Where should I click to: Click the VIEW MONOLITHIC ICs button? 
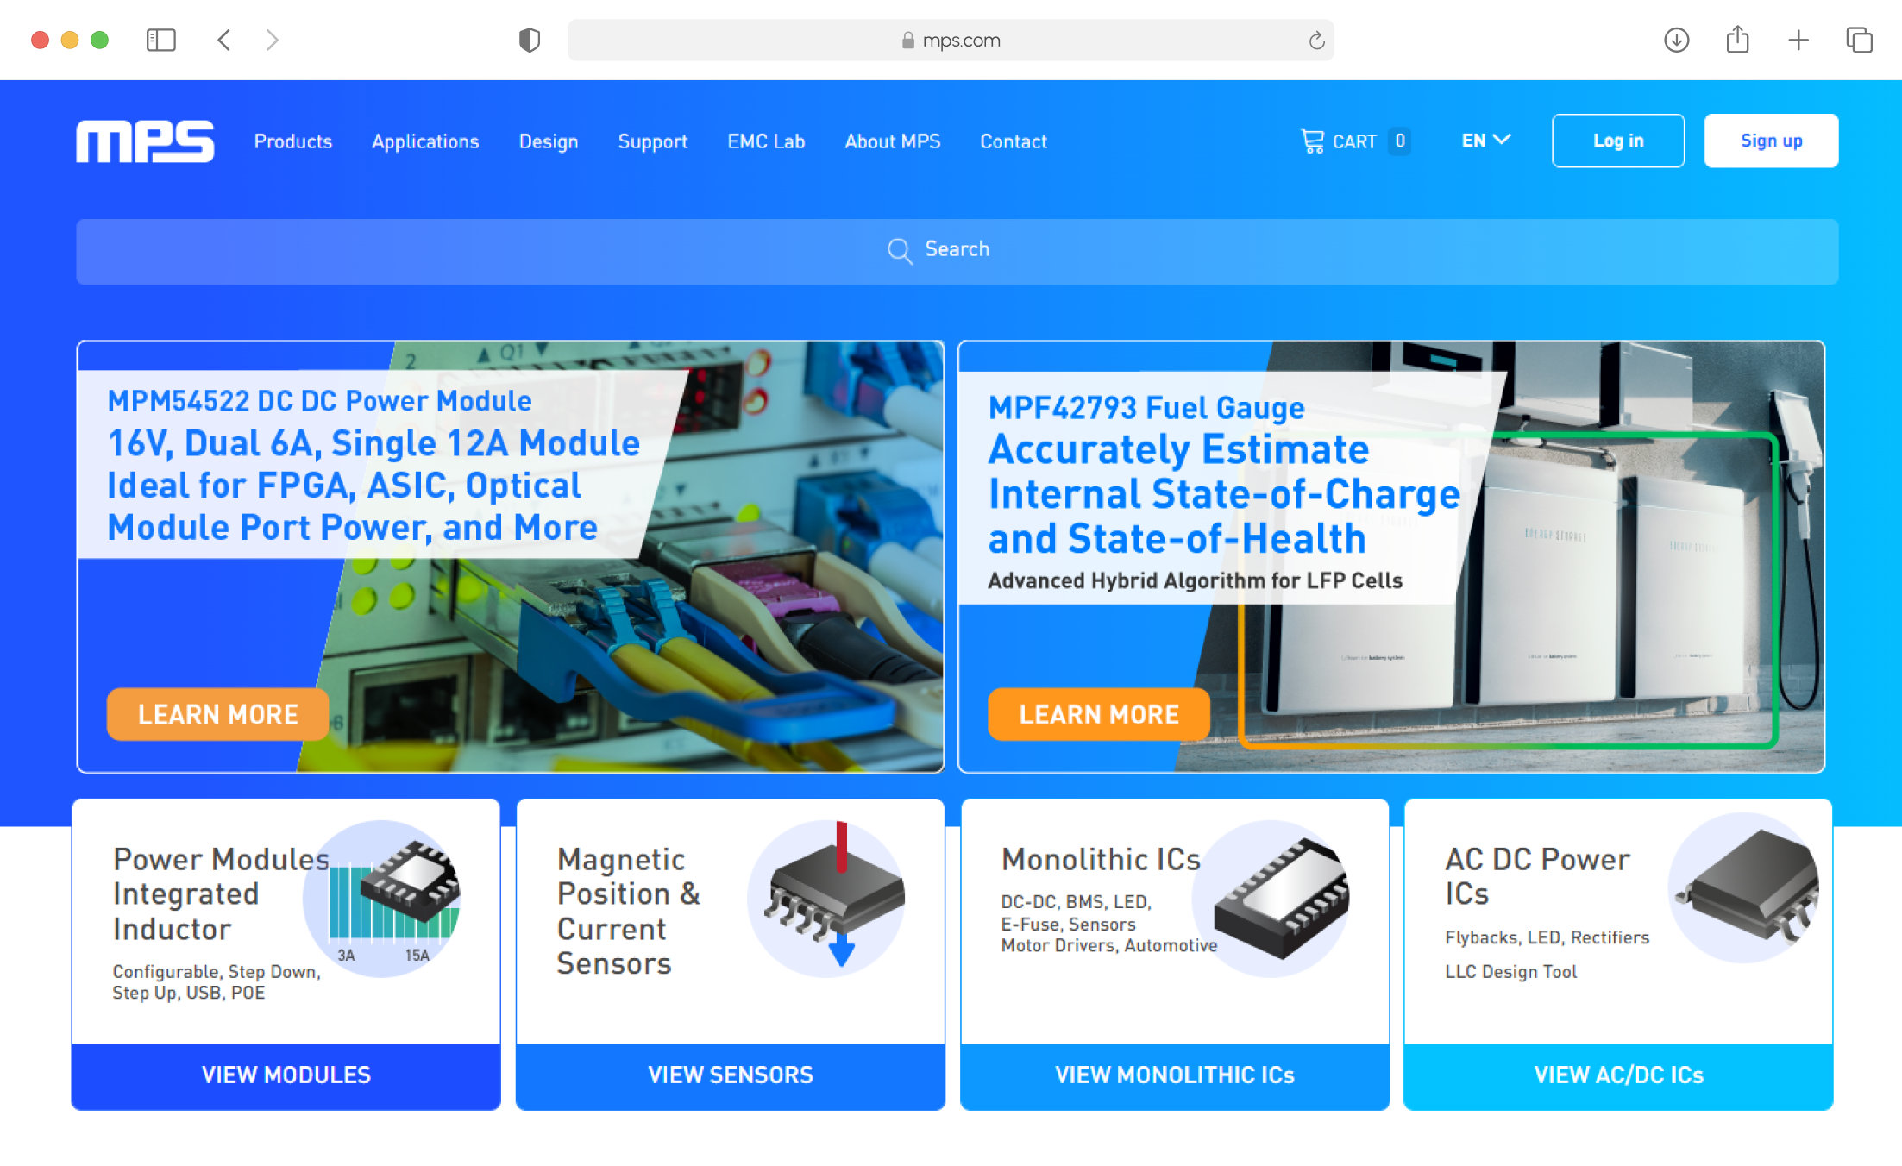[1174, 1075]
